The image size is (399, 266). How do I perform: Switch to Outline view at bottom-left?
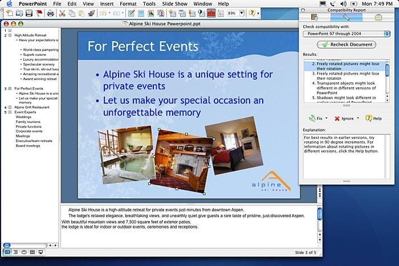pos(15,252)
